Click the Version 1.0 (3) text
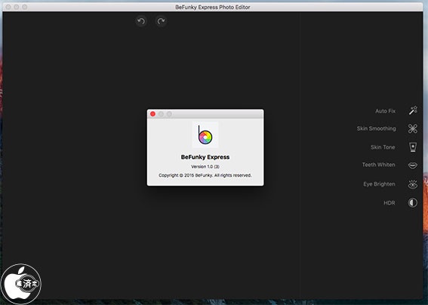Screen dimensions: 428x305 point(205,166)
